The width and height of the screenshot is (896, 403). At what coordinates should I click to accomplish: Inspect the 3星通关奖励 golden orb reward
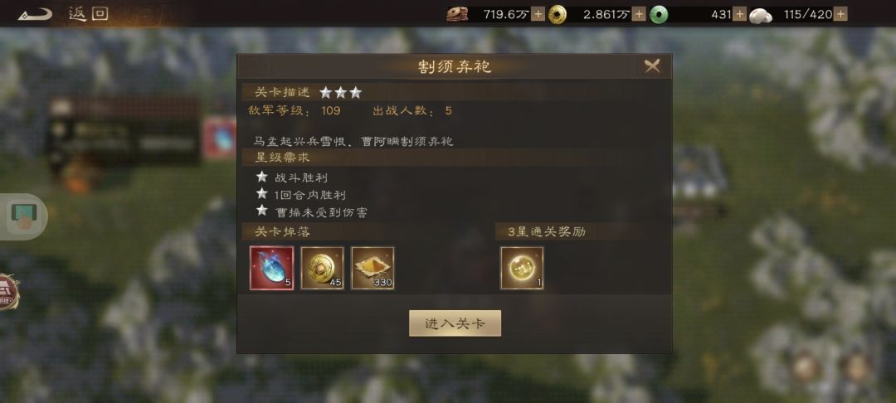tap(522, 268)
